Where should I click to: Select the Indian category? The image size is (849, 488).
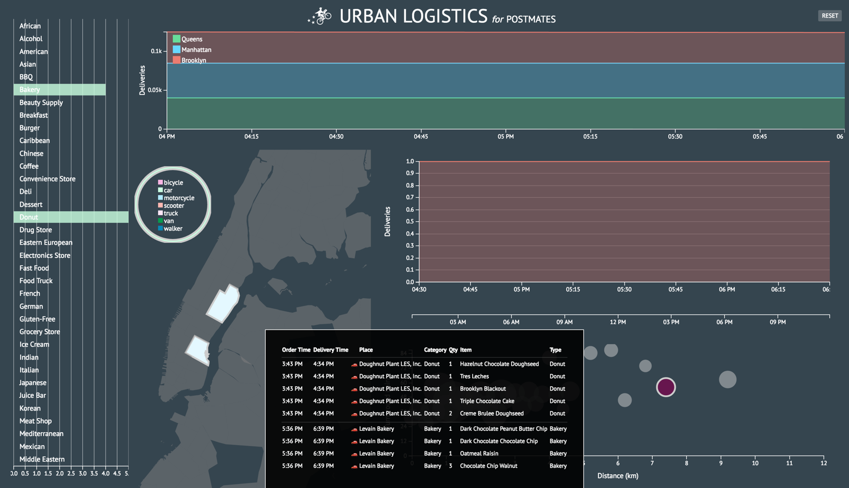click(29, 357)
